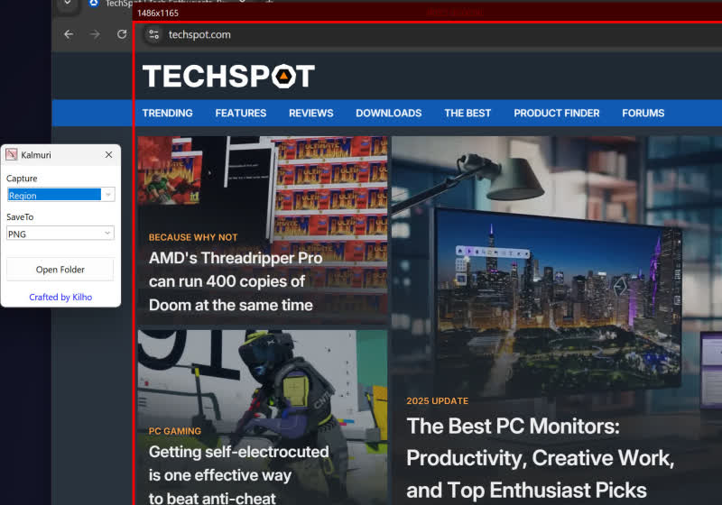722x505 pixels.
Task: Open the self-electrocuted anti-cheat article
Action: (x=238, y=474)
